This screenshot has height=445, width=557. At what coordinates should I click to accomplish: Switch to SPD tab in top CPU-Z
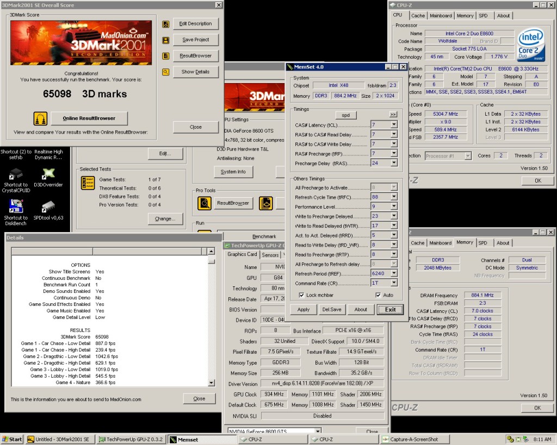coord(483,16)
